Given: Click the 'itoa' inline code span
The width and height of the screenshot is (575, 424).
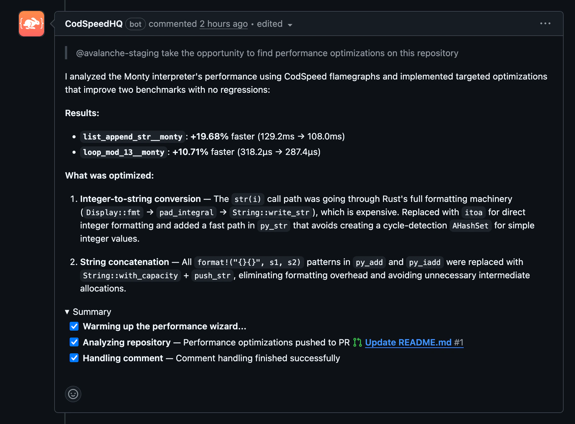Looking at the screenshot, I should pos(473,212).
